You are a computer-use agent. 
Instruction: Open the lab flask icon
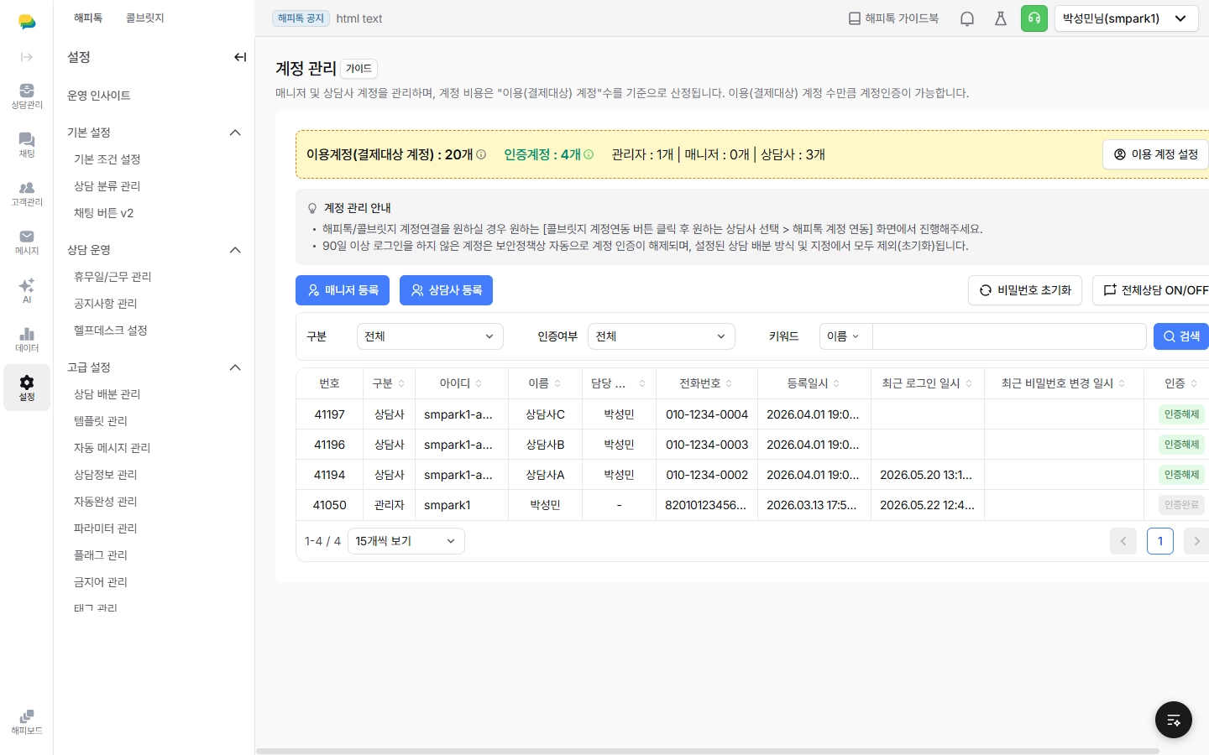[1001, 18]
